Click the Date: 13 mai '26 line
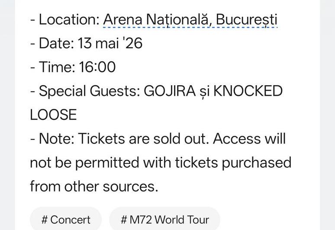Screen dimensions: 335x230 pyautogui.click(x=86, y=43)
